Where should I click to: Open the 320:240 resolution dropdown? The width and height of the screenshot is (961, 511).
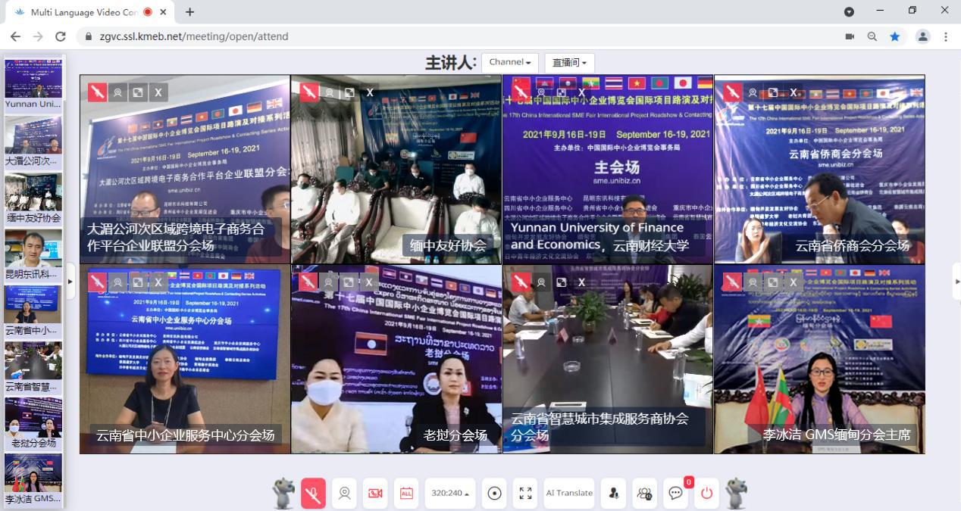[x=449, y=493]
